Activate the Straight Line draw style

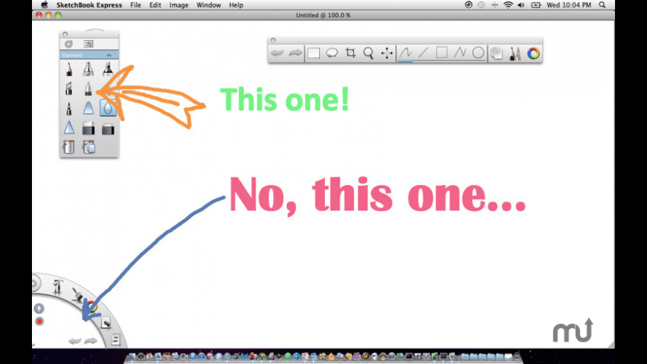pos(423,53)
